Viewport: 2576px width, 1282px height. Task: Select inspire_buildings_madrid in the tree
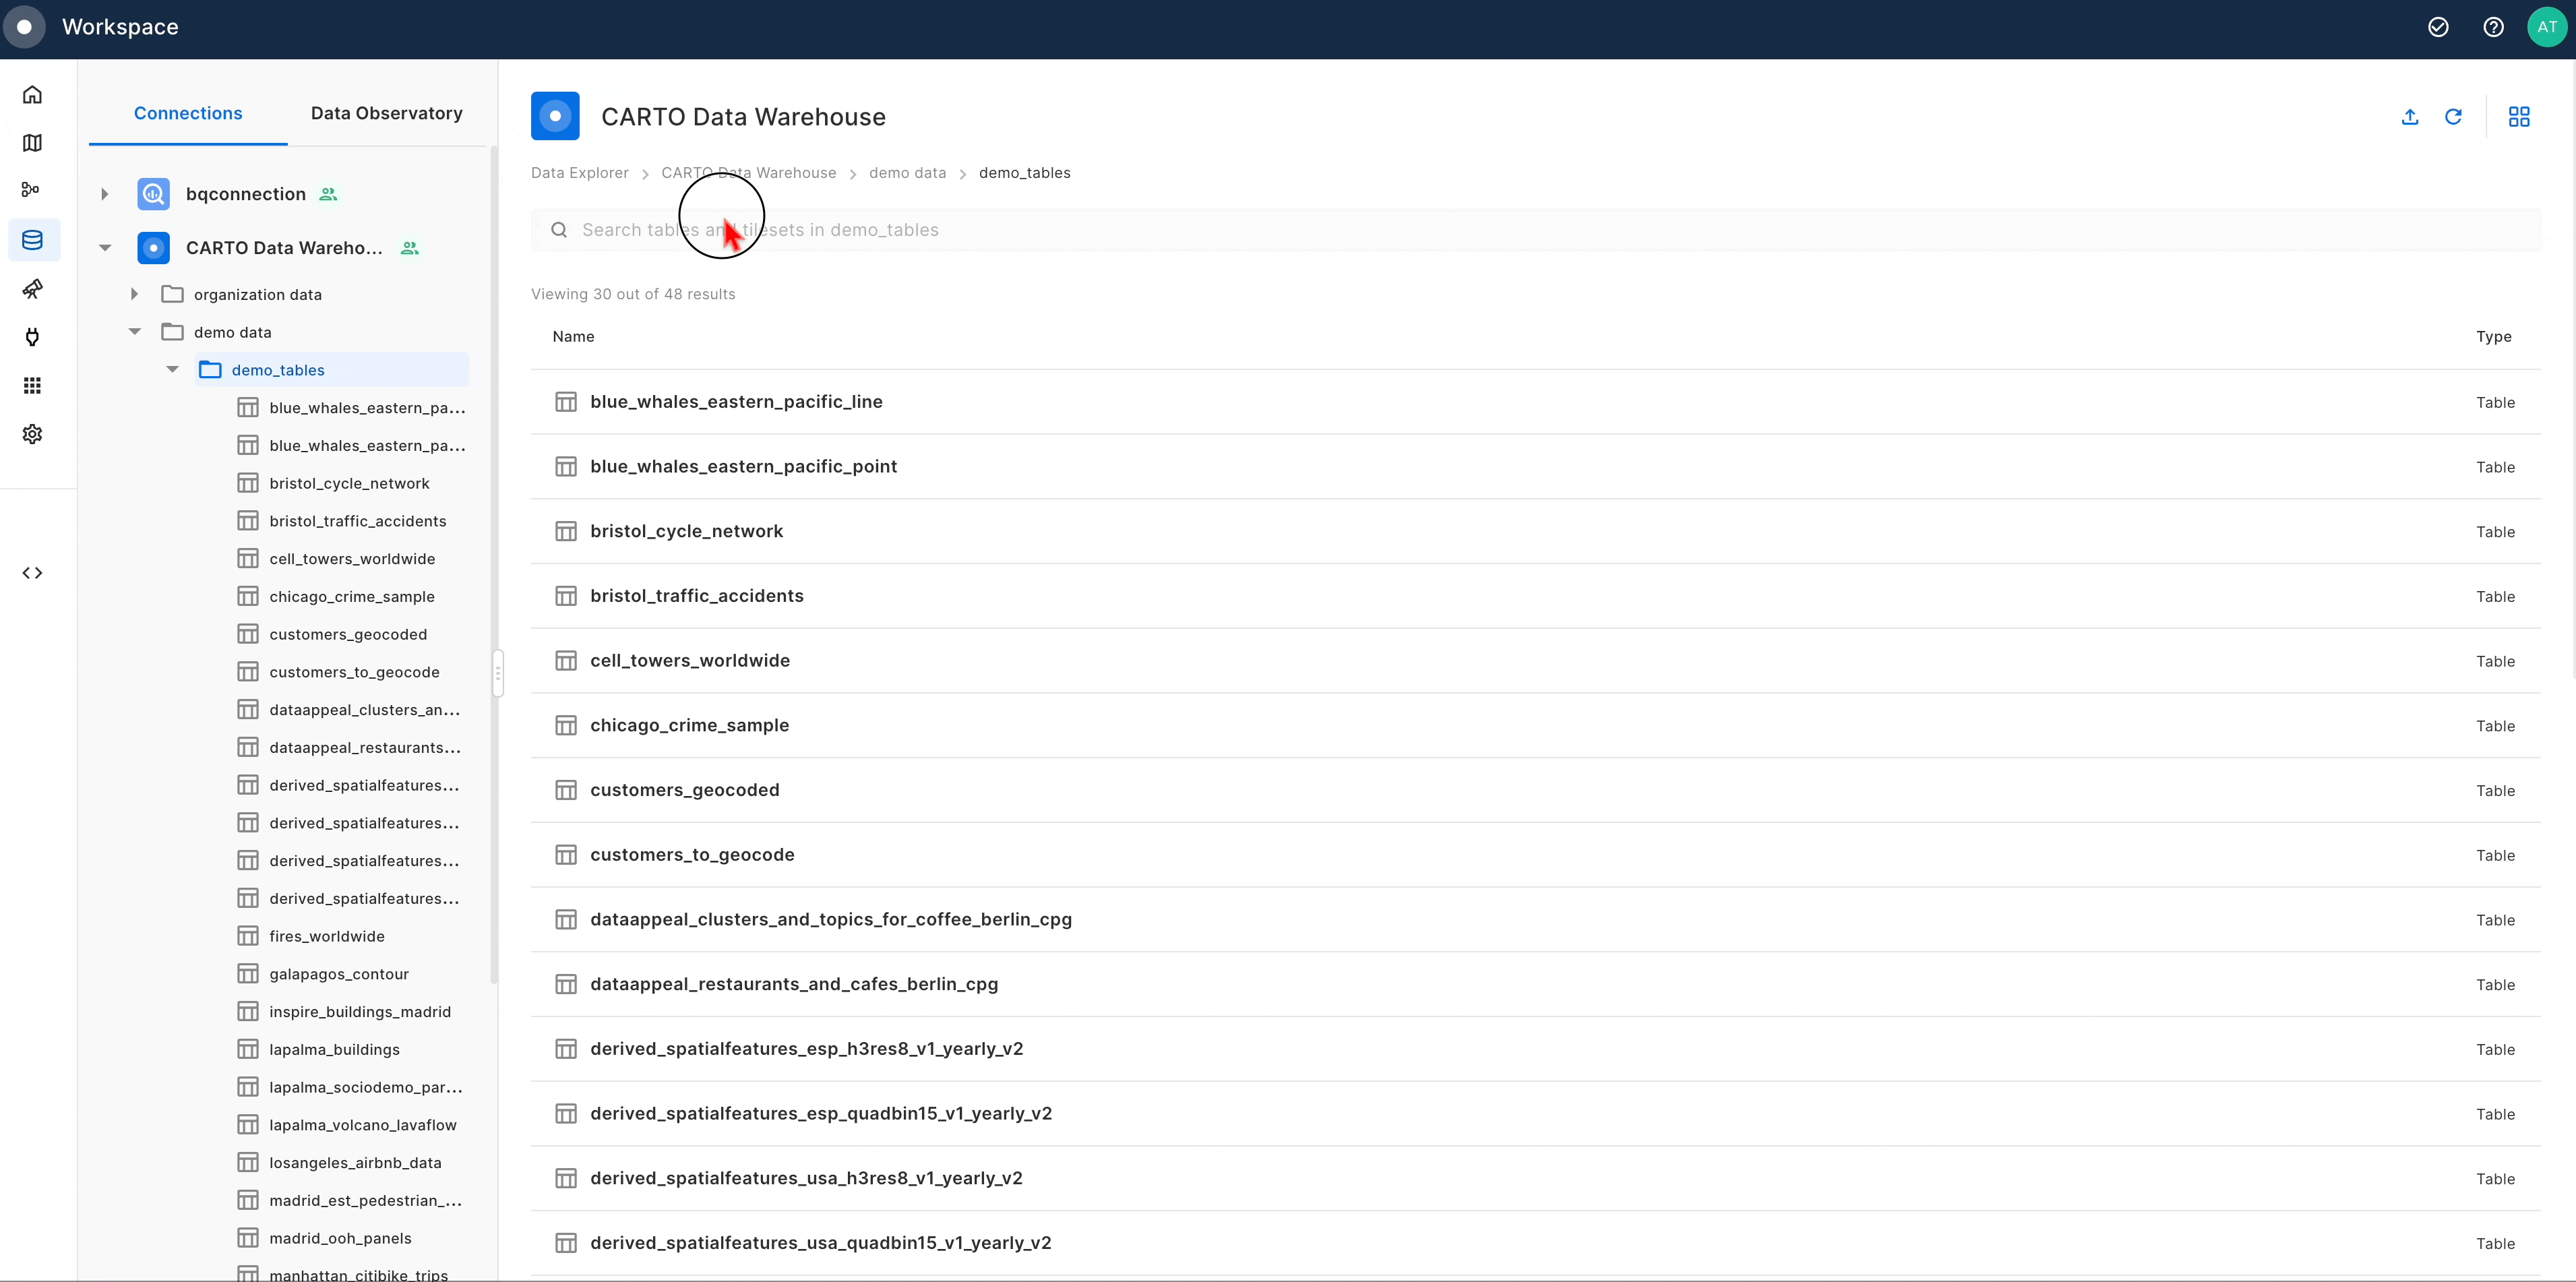(360, 1012)
